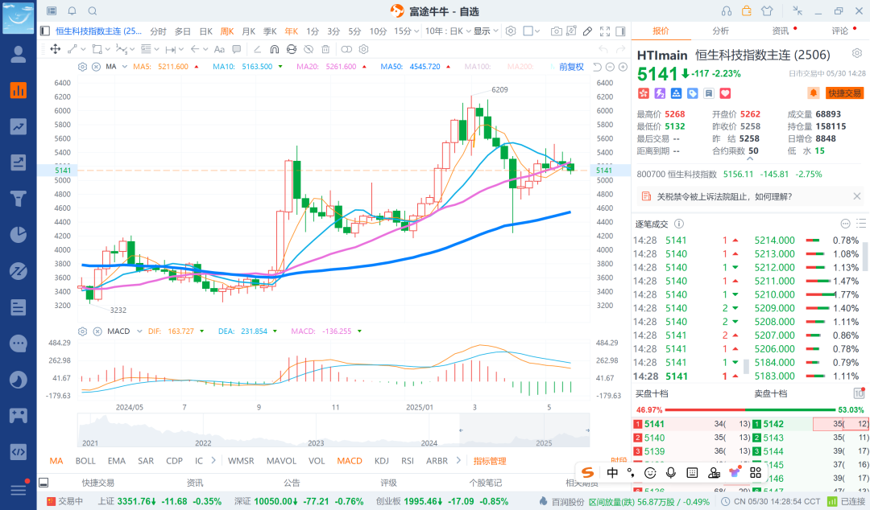Toggle the MACD indicator in bottom bar
870x510 pixels.
click(350, 461)
